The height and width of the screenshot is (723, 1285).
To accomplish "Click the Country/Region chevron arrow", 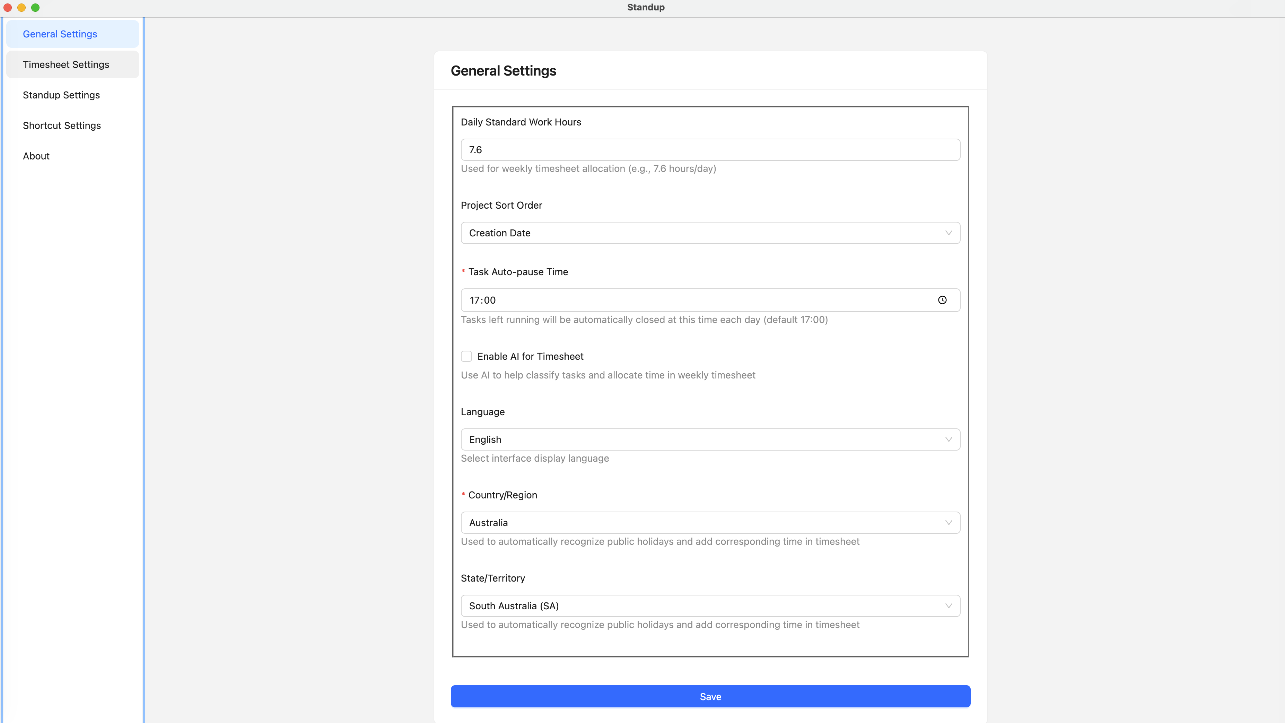I will pos(948,522).
